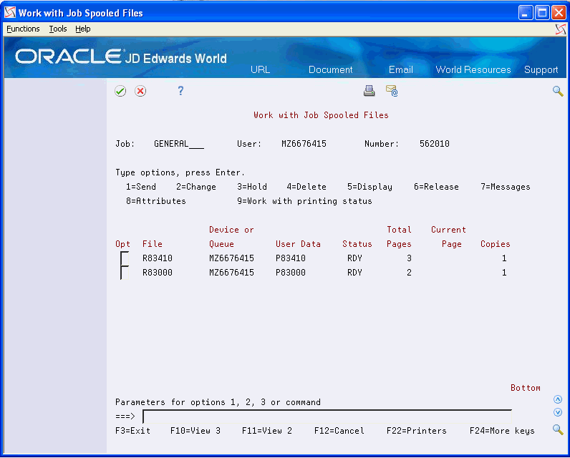Screen dimensions: 570x458
Task: Click the 3=Hold option text
Action: (252, 187)
